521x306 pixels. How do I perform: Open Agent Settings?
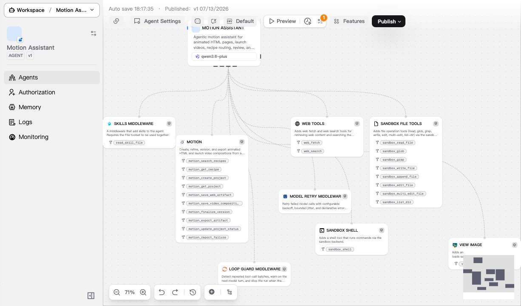(158, 21)
